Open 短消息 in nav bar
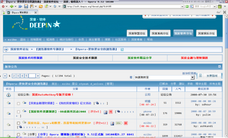Viewport: 228px width, 138px height. 50,40
